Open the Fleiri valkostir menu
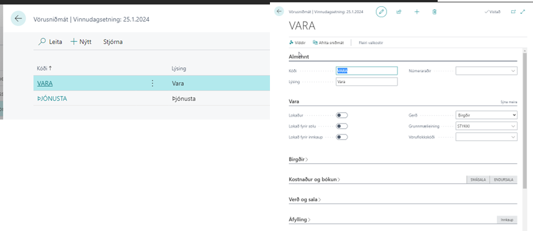The width and height of the screenshot is (533, 231). [370, 43]
